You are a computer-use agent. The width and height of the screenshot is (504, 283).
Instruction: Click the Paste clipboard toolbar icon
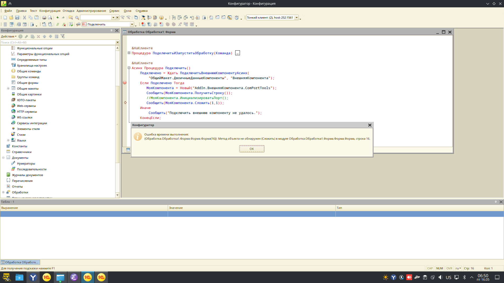[x=37, y=18]
